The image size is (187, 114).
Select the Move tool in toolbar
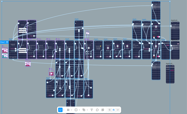click(60, 110)
